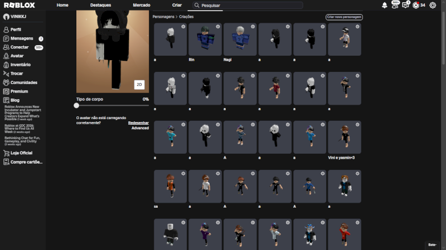This screenshot has width=446, height=250.
Task: Open the Robux balance icon
Action: [x=416, y=5]
